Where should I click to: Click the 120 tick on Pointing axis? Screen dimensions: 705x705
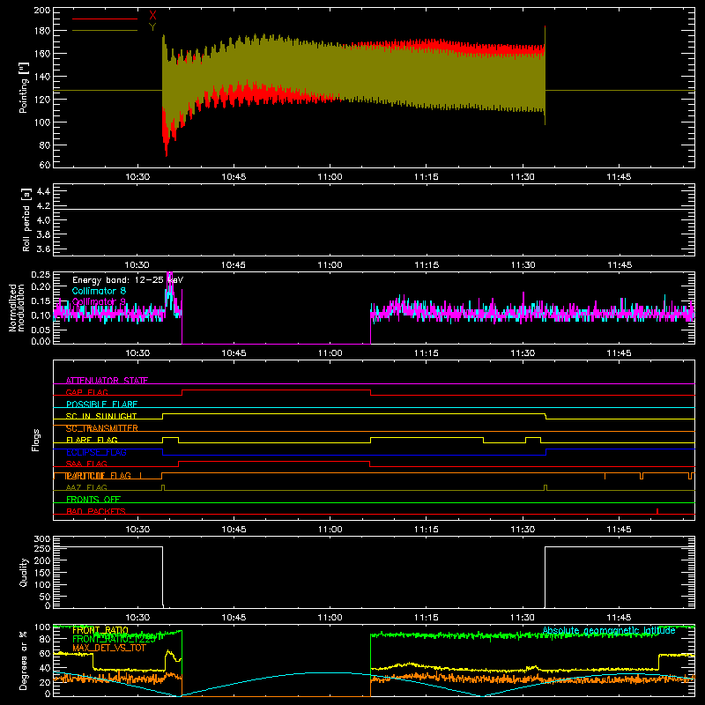tap(42, 100)
